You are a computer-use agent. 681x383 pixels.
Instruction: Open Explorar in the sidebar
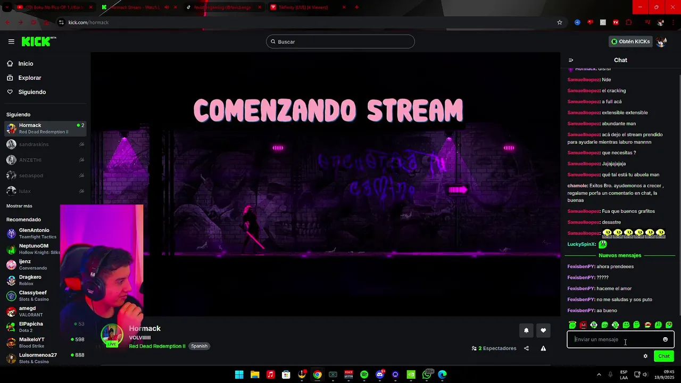click(x=29, y=78)
